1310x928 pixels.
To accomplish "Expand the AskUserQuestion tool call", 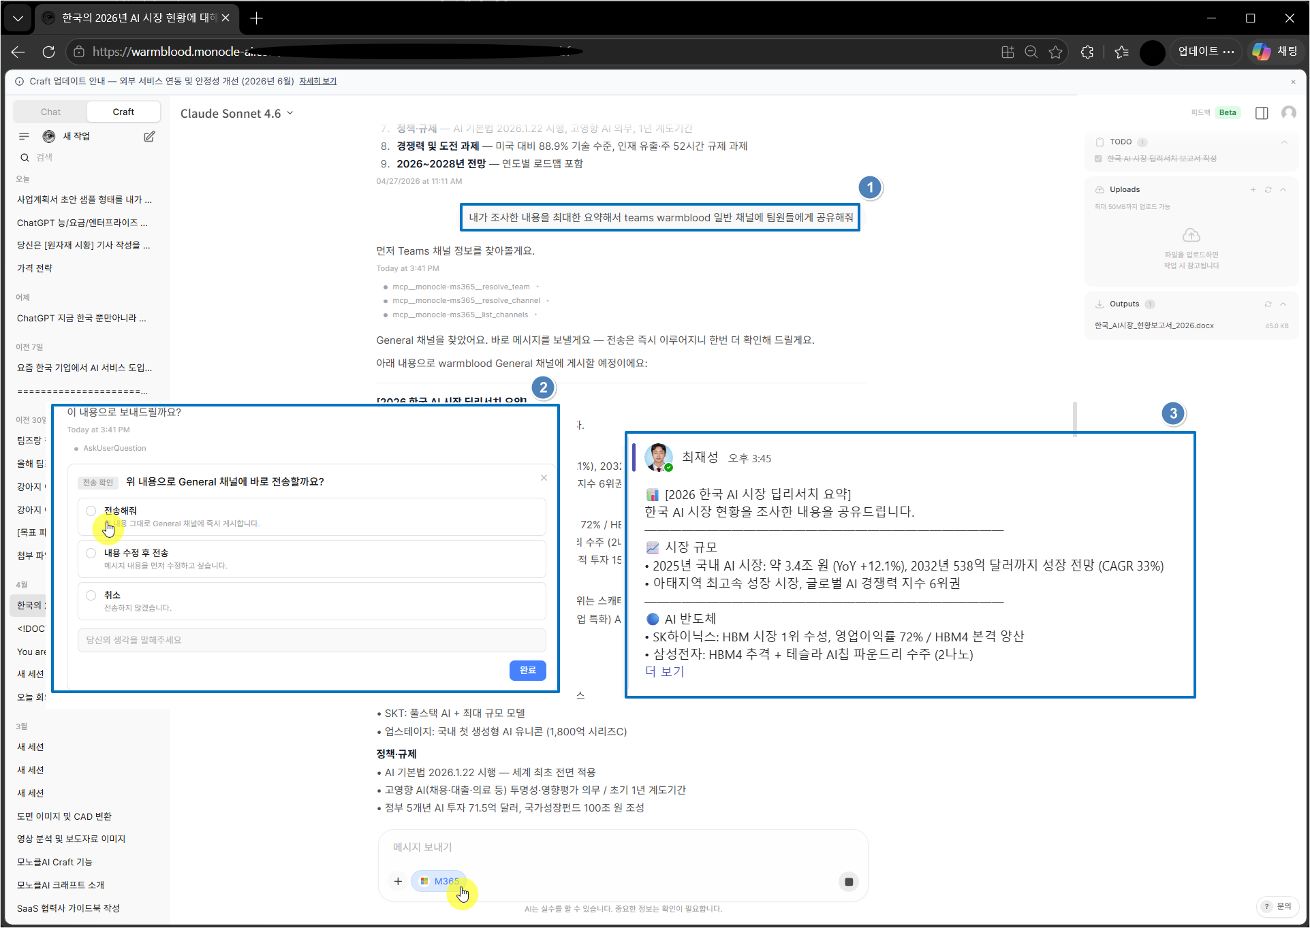I will (114, 448).
